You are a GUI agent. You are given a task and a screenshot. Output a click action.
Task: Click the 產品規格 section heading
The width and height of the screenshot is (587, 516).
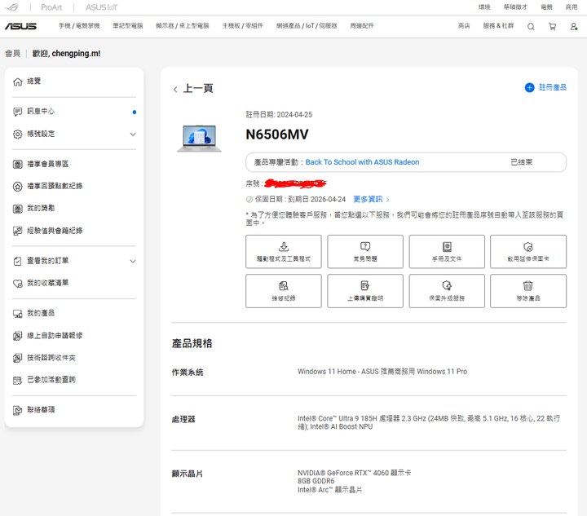pyautogui.click(x=192, y=343)
